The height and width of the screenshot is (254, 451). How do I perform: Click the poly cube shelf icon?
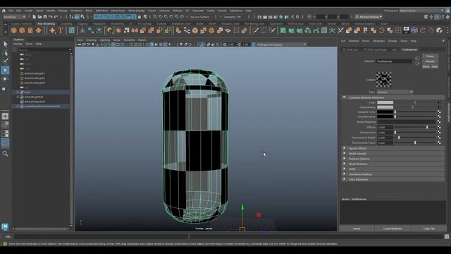tap(22, 30)
